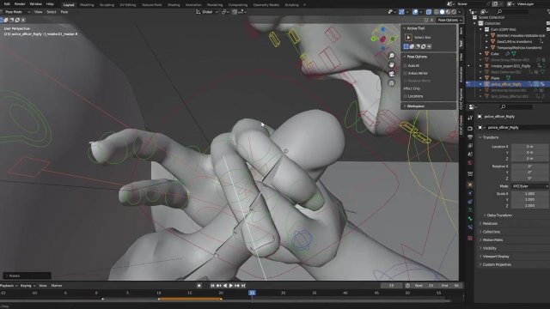Screen dimensions: 550x309
Task: Open the World properties tab icon
Action: point(470,162)
